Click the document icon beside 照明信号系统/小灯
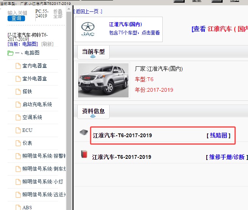 18,182
